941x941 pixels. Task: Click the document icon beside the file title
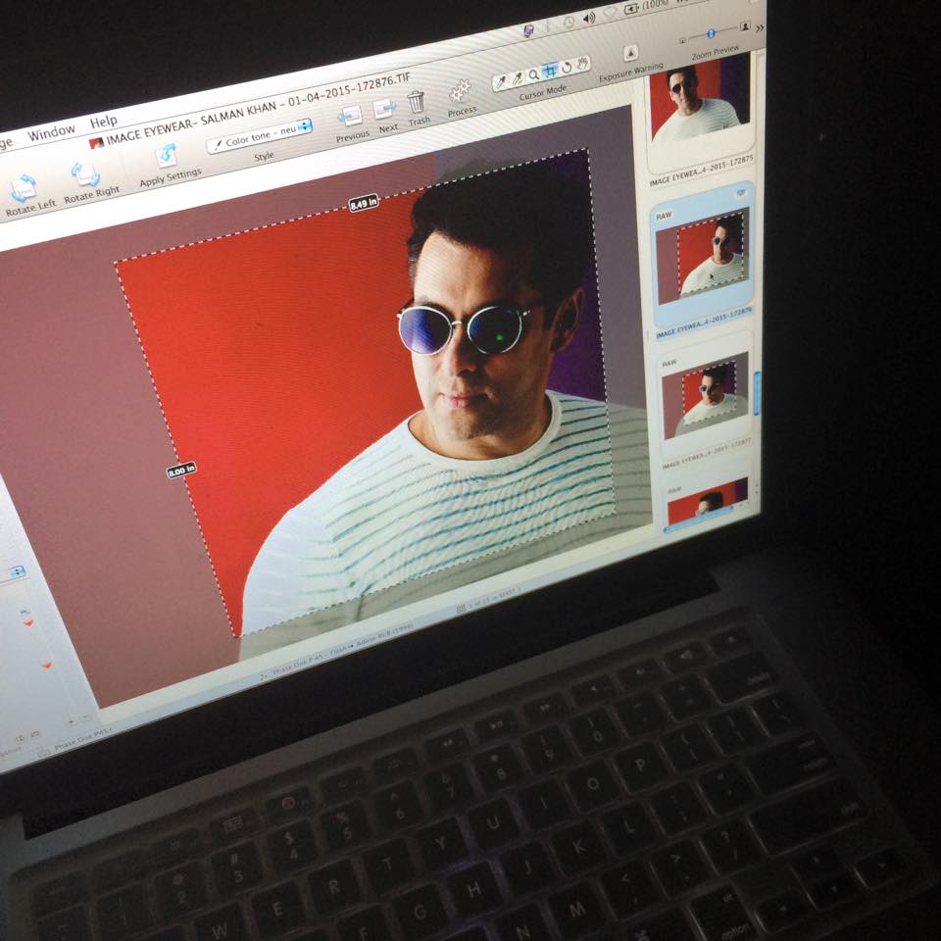pyautogui.click(x=96, y=143)
